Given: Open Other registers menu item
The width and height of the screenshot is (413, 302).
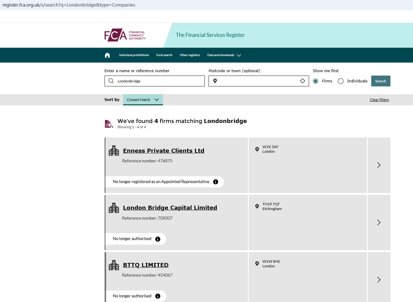Looking at the screenshot, I should point(190,55).
